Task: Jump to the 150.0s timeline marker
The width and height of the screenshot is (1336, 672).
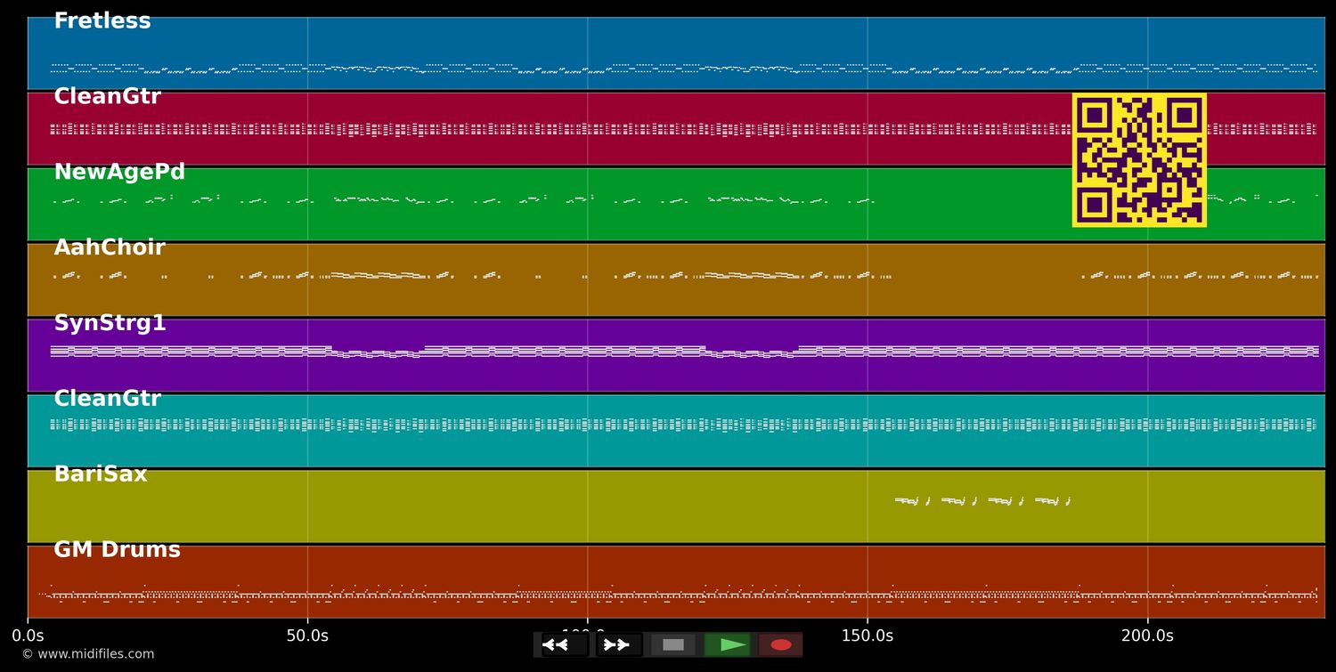Action: 867,636
